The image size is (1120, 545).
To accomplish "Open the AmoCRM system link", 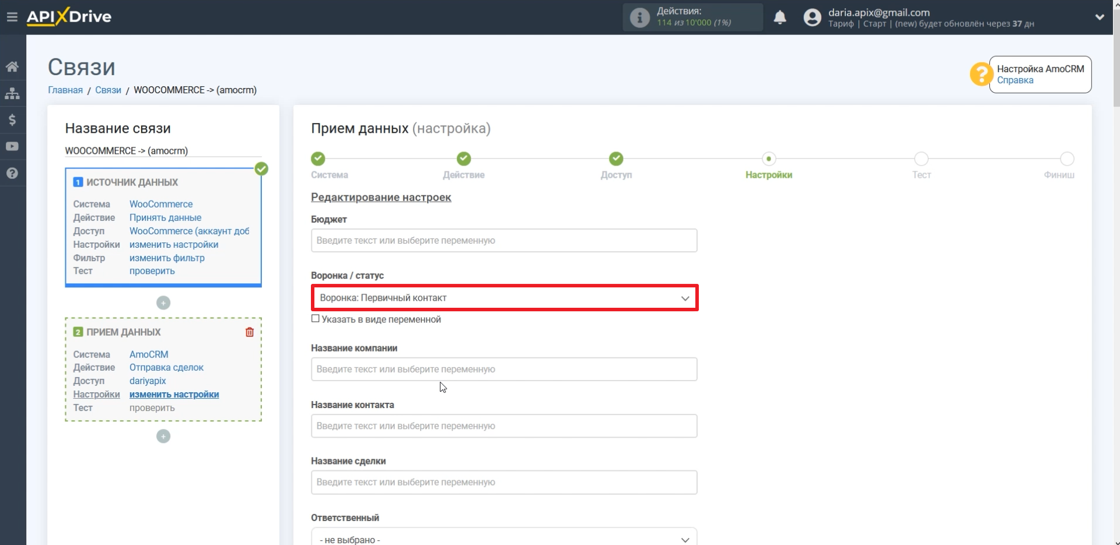I will [149, 354].
